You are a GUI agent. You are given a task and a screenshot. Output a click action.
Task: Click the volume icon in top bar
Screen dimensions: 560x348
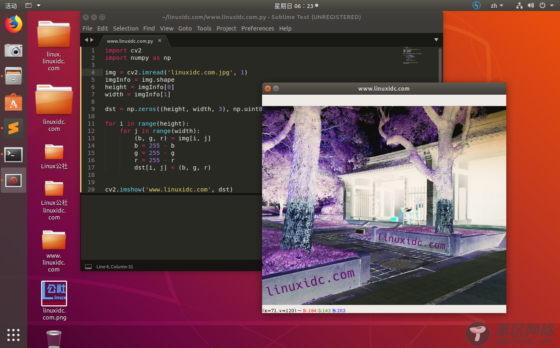point(531,6)
